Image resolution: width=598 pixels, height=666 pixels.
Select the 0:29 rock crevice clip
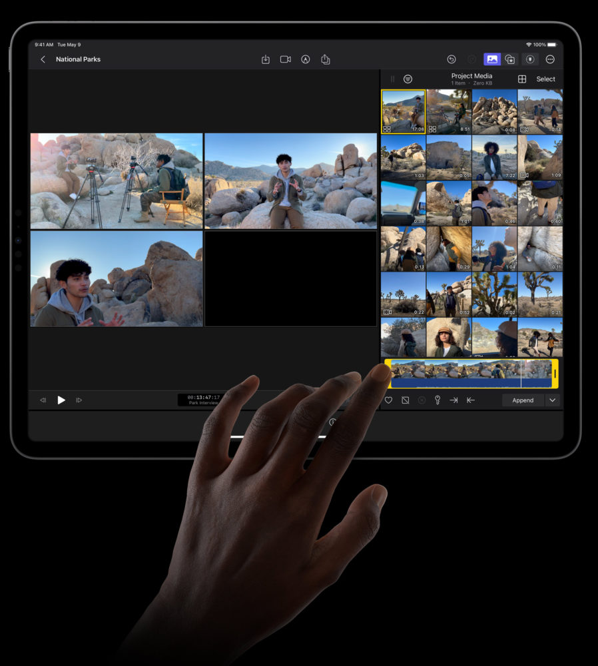click(x=449, y=249)
